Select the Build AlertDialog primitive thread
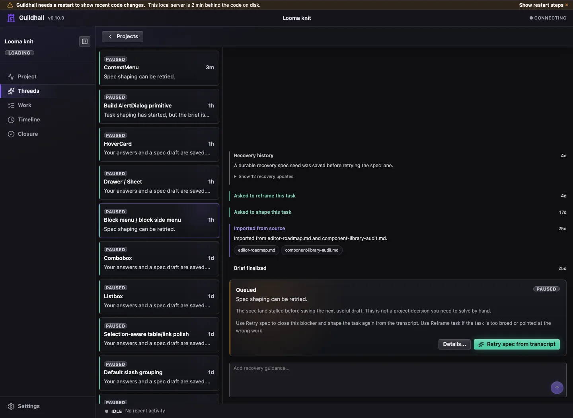Viewport: 573px width, 418px height. tap(159, 106)
